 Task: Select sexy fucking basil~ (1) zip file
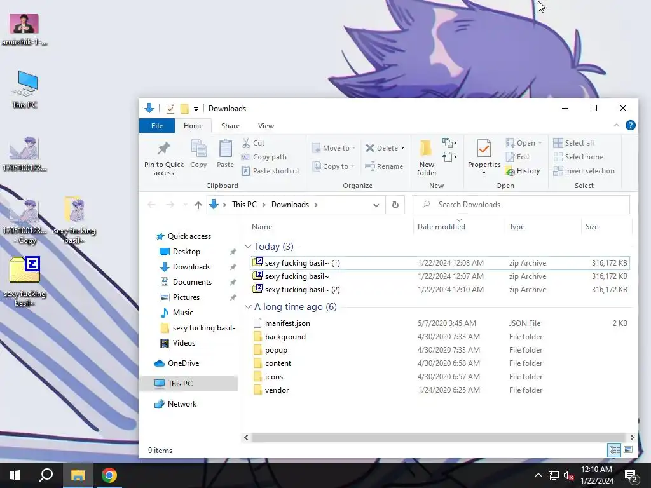click(440, 262)
